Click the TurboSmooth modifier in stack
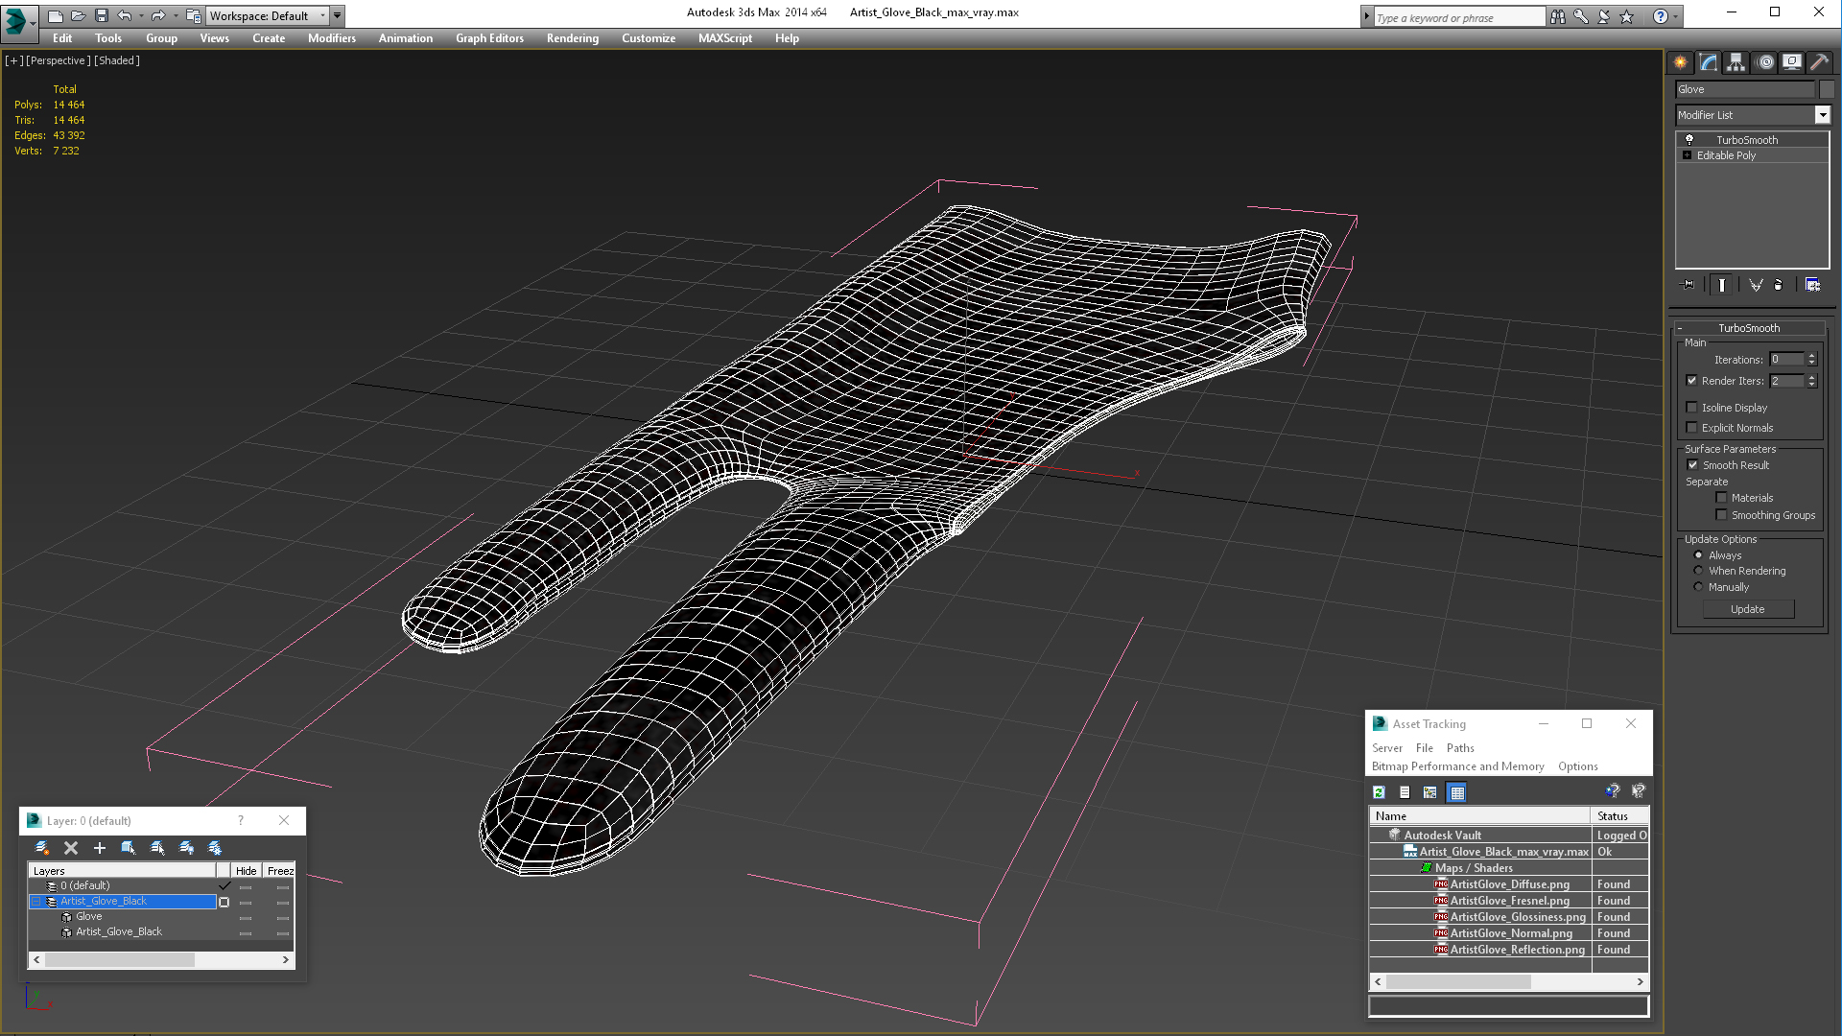The width and height of the screenshot is (1842, 1036). point(1748,139)
